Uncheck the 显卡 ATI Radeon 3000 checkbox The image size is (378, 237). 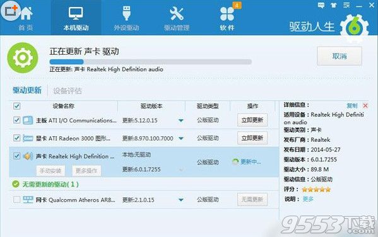(x=16, y=138)
